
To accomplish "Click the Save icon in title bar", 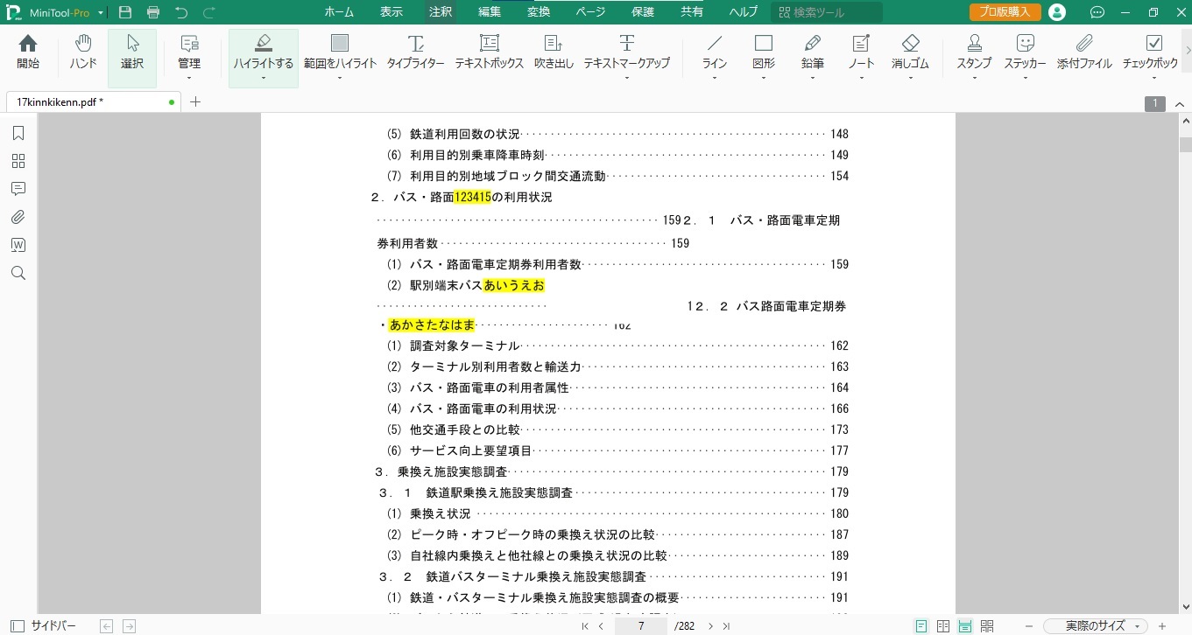I will 125,12.
